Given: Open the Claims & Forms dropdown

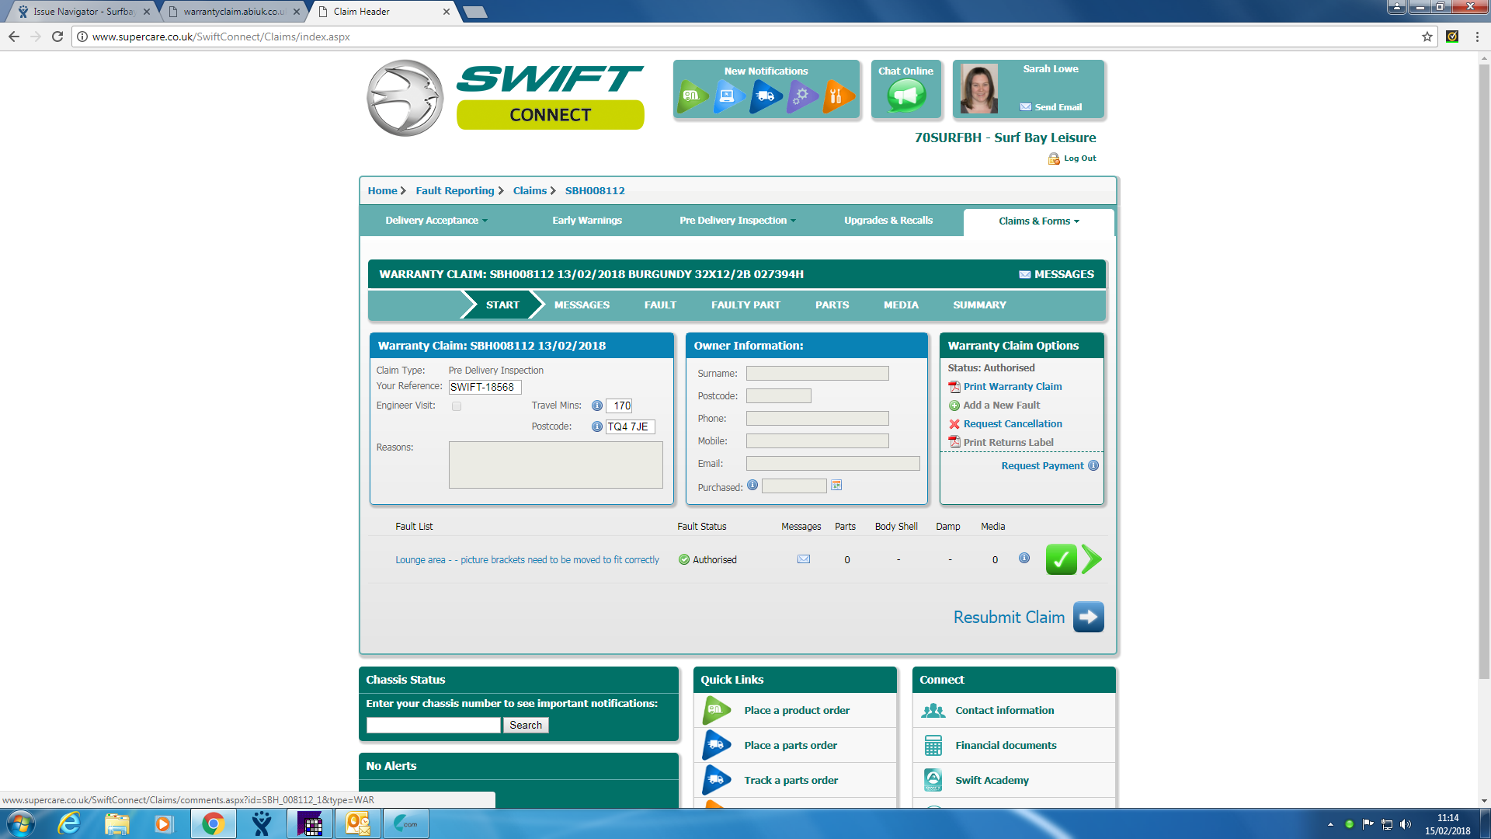Looking at the screenshot, I should point(1038,221).
